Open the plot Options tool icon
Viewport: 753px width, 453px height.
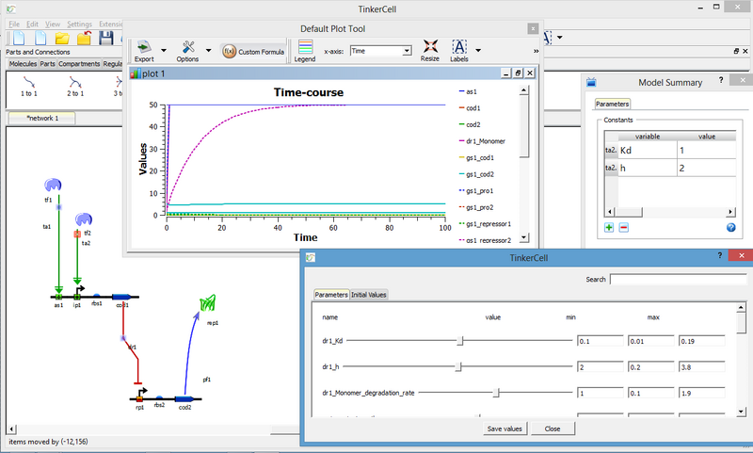click(188, 46)
